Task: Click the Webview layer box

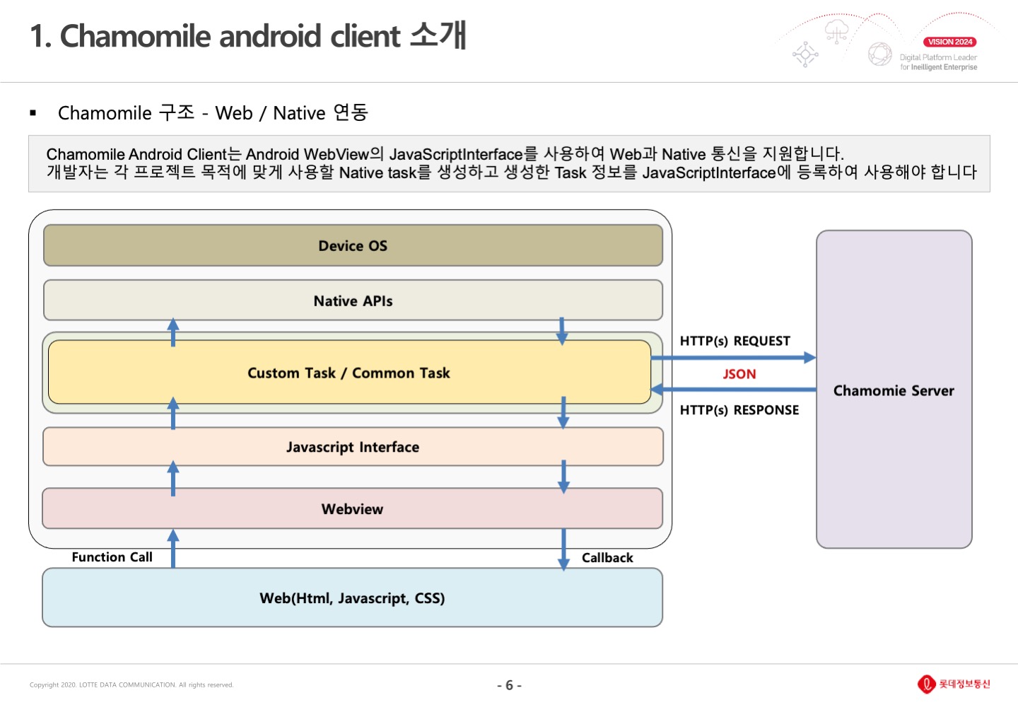Action: point(353,508)
